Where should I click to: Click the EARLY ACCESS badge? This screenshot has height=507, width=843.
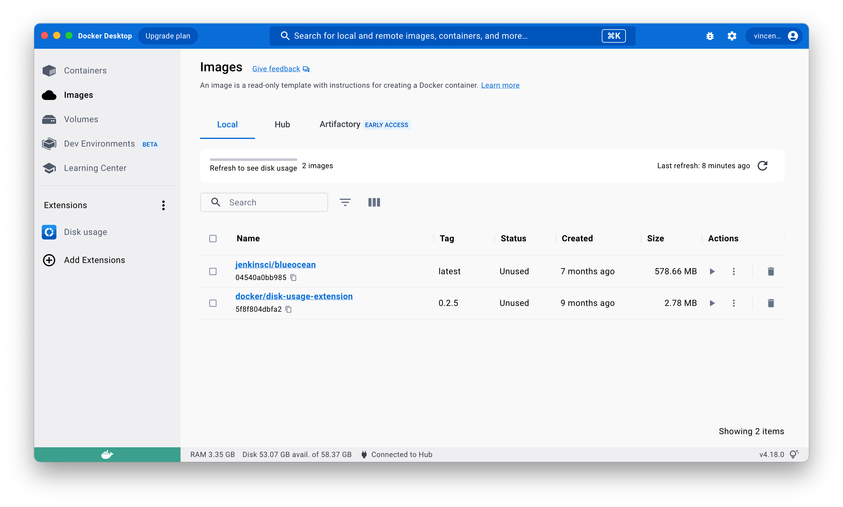[386, 125]
